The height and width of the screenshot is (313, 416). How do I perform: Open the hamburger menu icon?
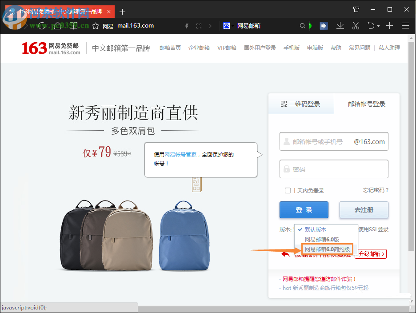[x=405, y=26]
